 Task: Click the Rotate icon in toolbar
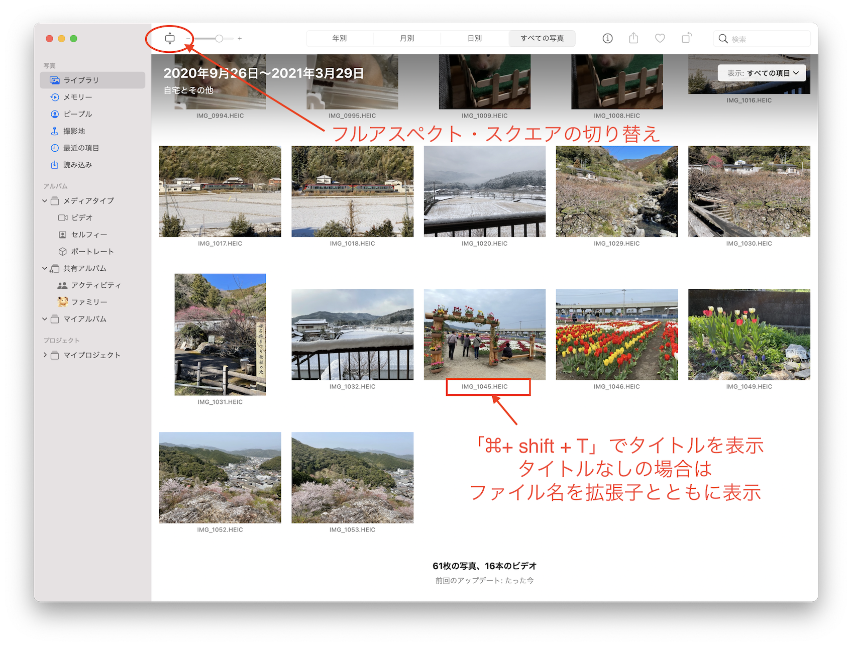click(686, 38)
